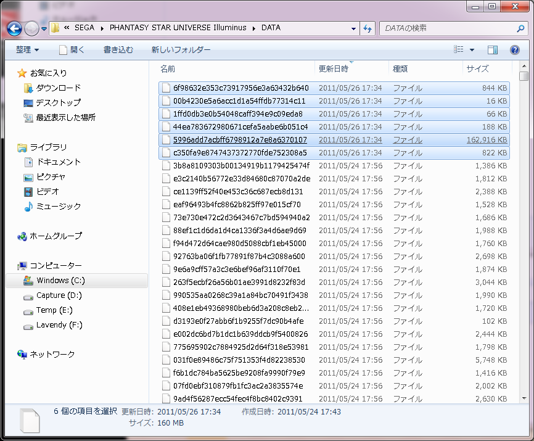Click file icon of 00b4230e5a6acc1d1a54ffdb77314c11
The width and height of the screenshot is (534, 441).
(166, 101)
